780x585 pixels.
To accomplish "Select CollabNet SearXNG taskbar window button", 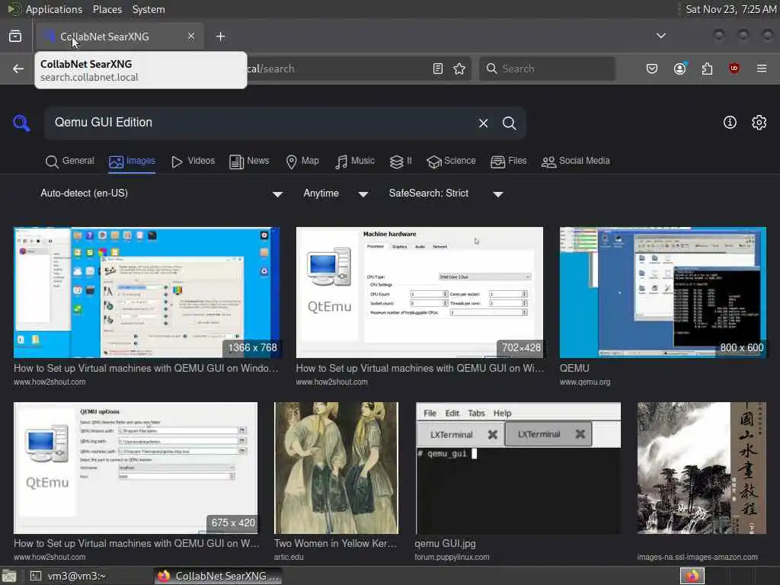I will pyautogui.click(x=218, y=576).
